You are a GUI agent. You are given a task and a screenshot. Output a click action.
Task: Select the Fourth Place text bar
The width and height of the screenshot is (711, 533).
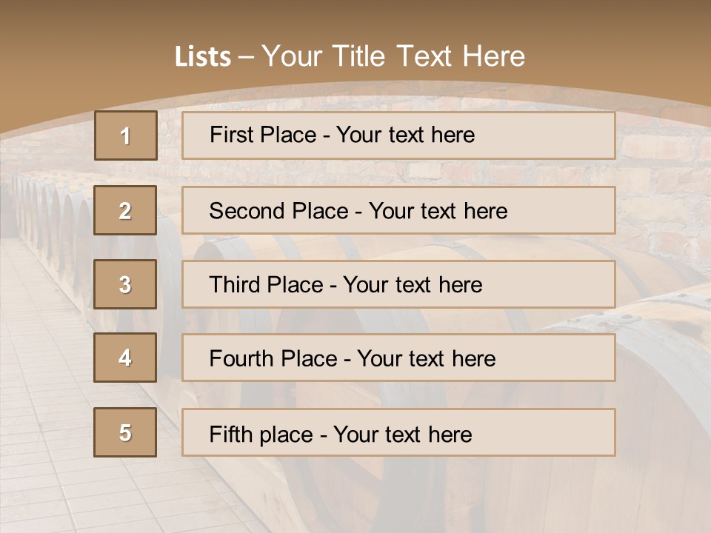click(x=398, y=358)
